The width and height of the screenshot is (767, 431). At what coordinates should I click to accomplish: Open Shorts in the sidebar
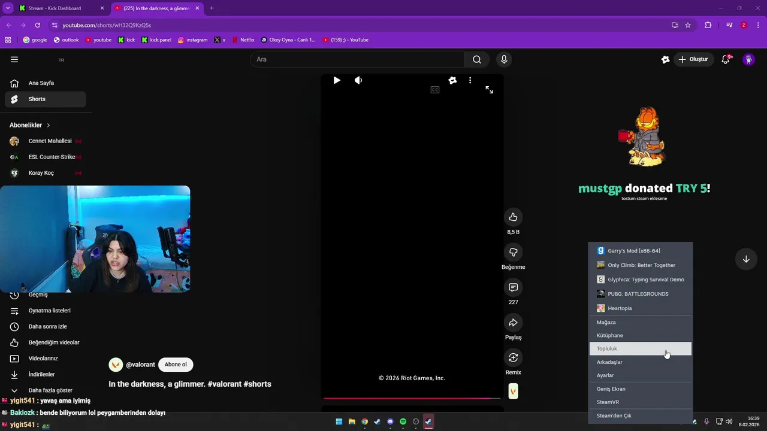pos(46,99)
